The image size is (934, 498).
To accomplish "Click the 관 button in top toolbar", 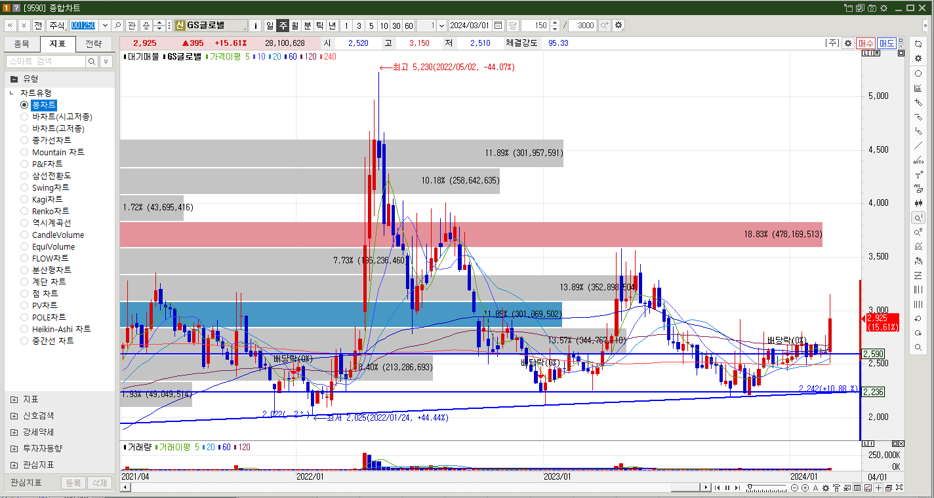I will click(x=131, y=26).
